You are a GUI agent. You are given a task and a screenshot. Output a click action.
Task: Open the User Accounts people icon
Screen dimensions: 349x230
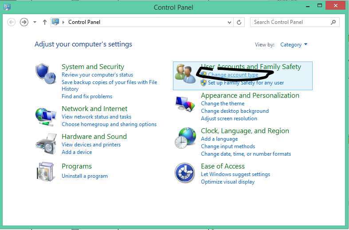(185, 74)
